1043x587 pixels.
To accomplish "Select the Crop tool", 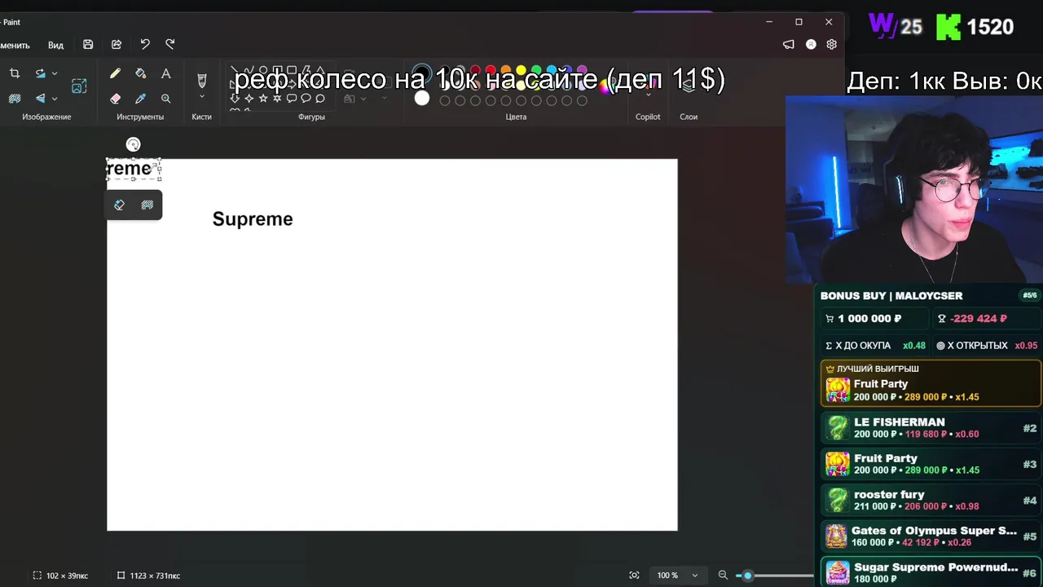I will pyautogui.click(x=15, y=73).
